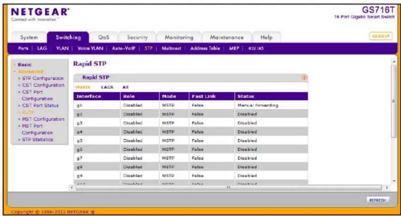Image resolution: width=401 pixels, height=216 pixels.
Task: Click the vertical scrollbar down arrow
Action: point(394,180)
